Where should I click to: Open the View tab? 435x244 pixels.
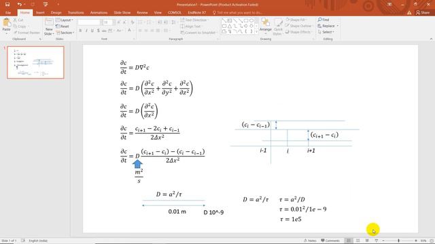[158, 13]
